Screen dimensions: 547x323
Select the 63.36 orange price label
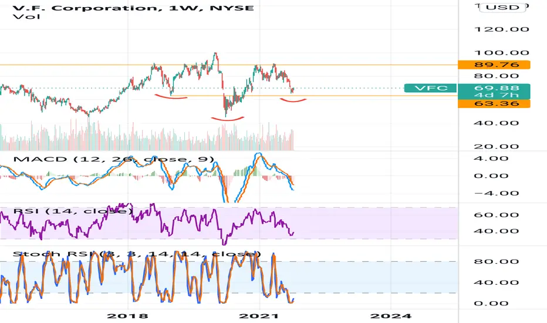tap(494, 103)
